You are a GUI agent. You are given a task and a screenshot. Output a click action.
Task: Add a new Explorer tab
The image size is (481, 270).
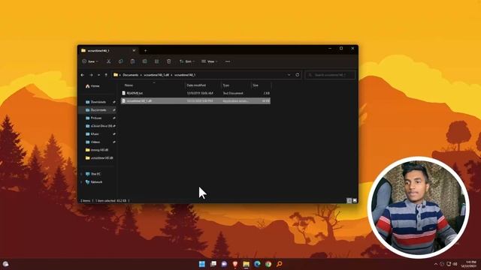point(145,50)
